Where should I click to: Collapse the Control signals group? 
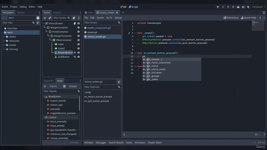(44, 117)
